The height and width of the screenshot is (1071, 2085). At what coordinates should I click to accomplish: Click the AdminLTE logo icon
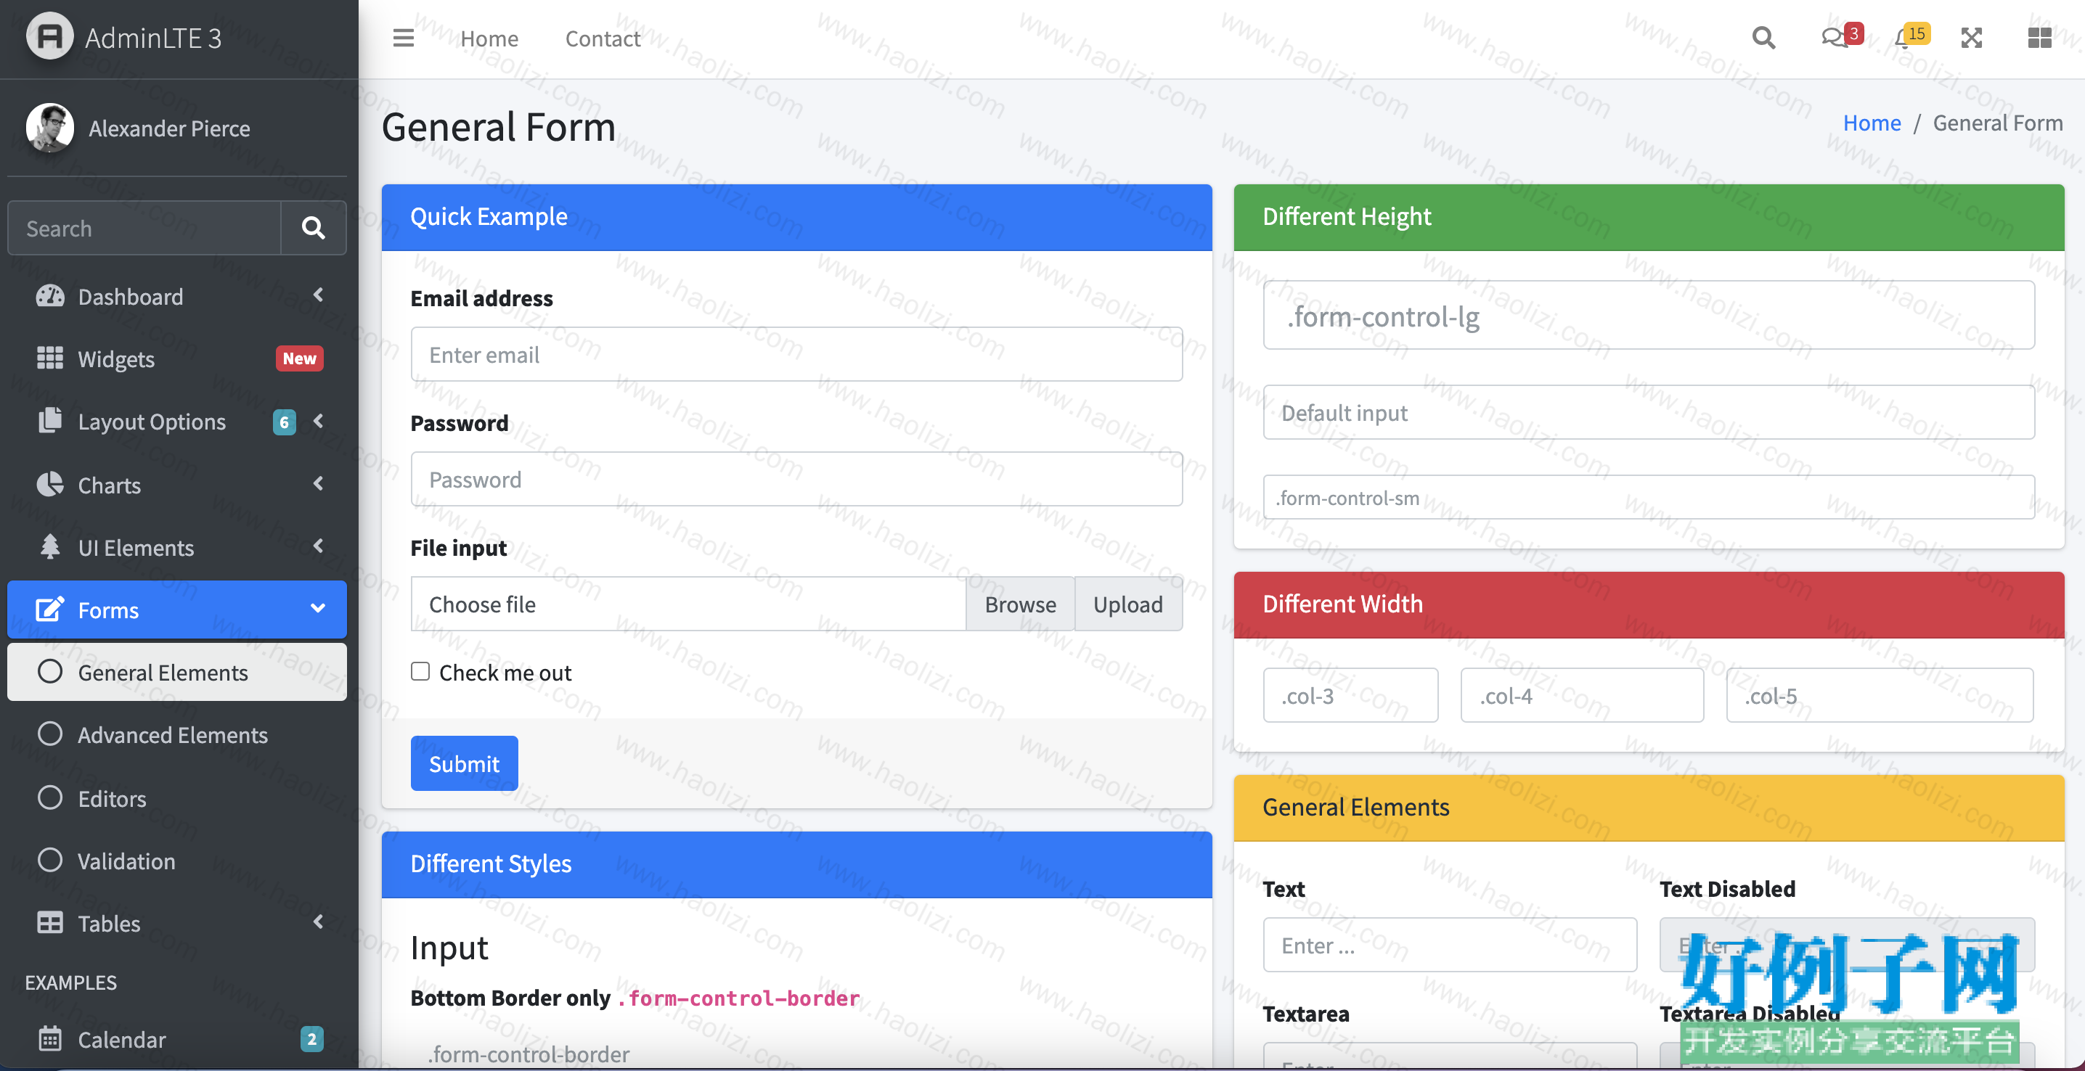[x=49, y=36]
